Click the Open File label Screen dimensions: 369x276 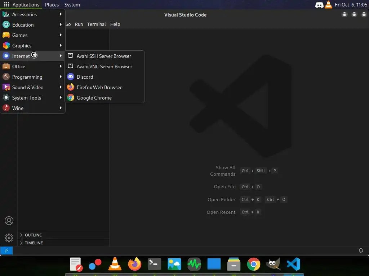(x=224, y=187)
